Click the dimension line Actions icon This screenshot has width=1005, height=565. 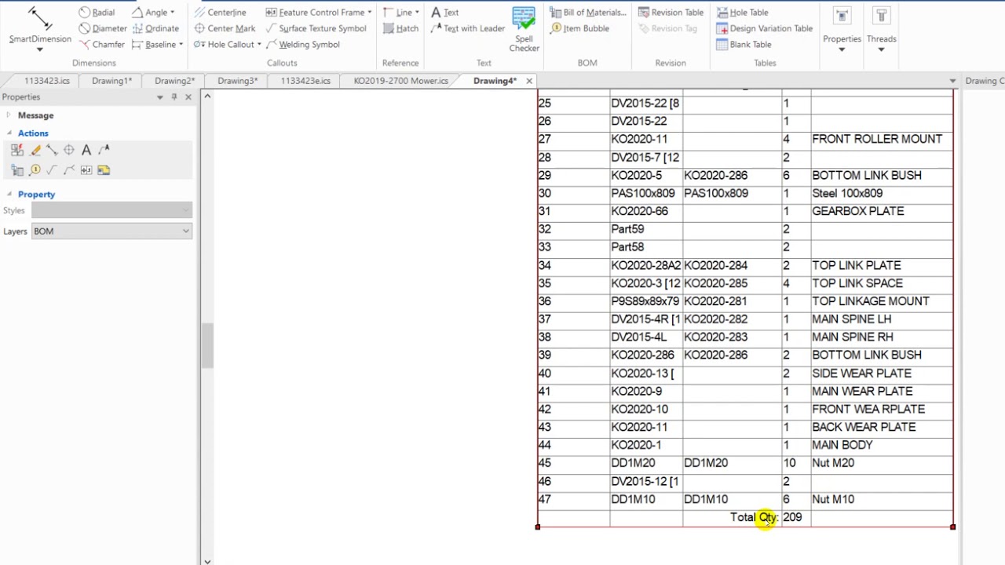(x=52, y=150)
